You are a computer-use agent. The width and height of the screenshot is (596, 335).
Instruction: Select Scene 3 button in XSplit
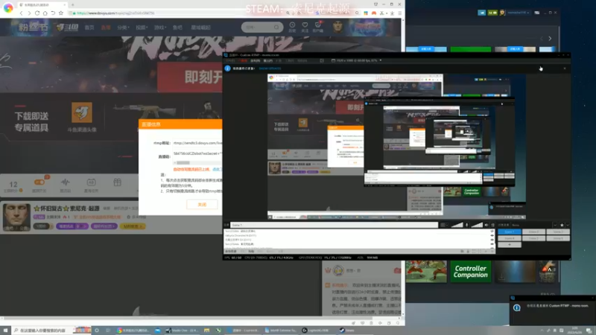pos(558,232)
